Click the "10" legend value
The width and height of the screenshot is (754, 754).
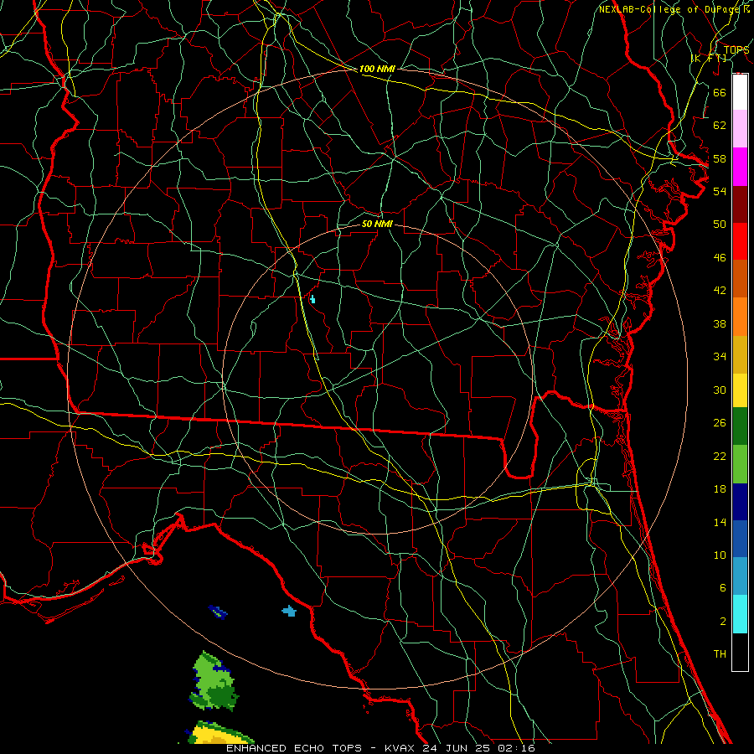point(720,555)
